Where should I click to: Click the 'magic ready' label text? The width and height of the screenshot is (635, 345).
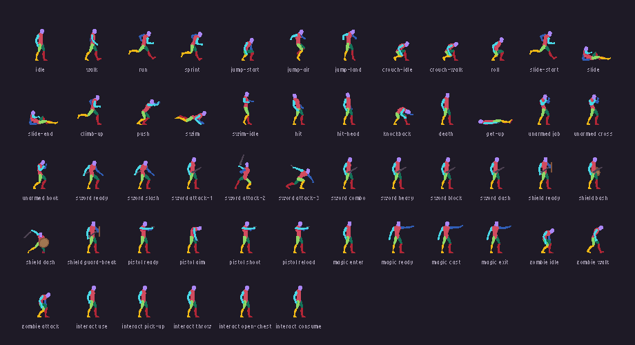click(x=398, y=262)
